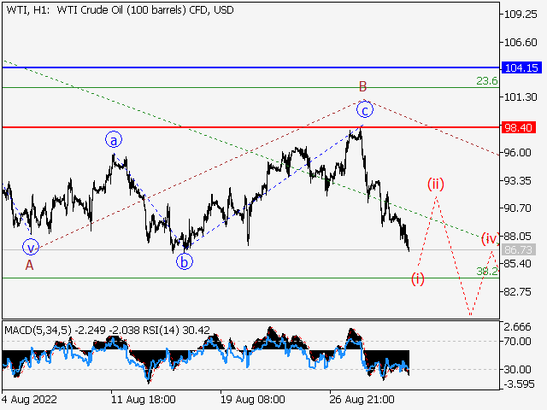The width and height of the screenshot is (547, 410).
Task: Click the green Fibonacci 38.2 label
Action: pos(487,272)
